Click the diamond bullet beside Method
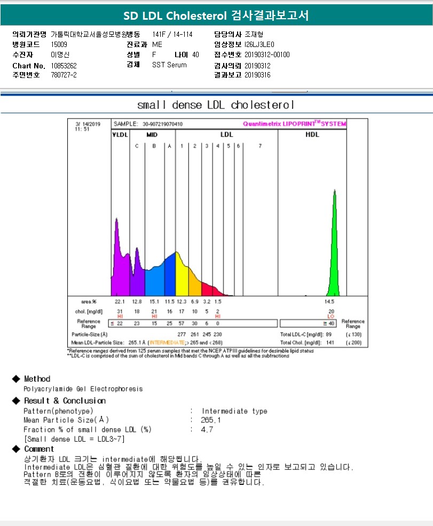The image size is (433, 526). 16,379
